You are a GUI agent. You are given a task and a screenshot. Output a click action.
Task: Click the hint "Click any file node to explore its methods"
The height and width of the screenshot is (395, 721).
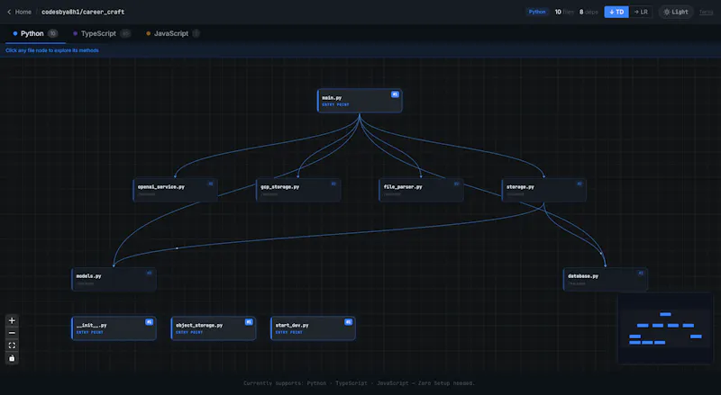[x=52, y=50]
